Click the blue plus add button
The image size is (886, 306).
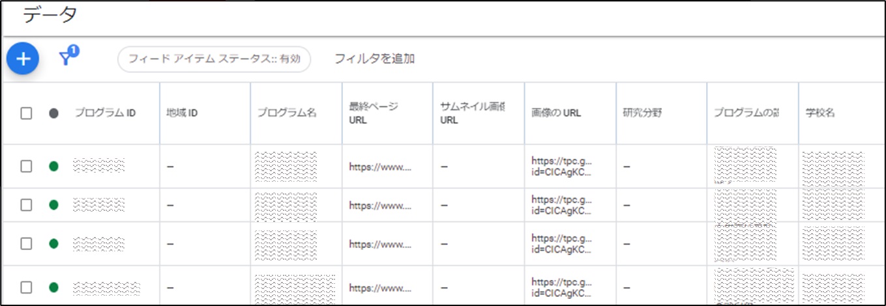[x=23, y=59]
